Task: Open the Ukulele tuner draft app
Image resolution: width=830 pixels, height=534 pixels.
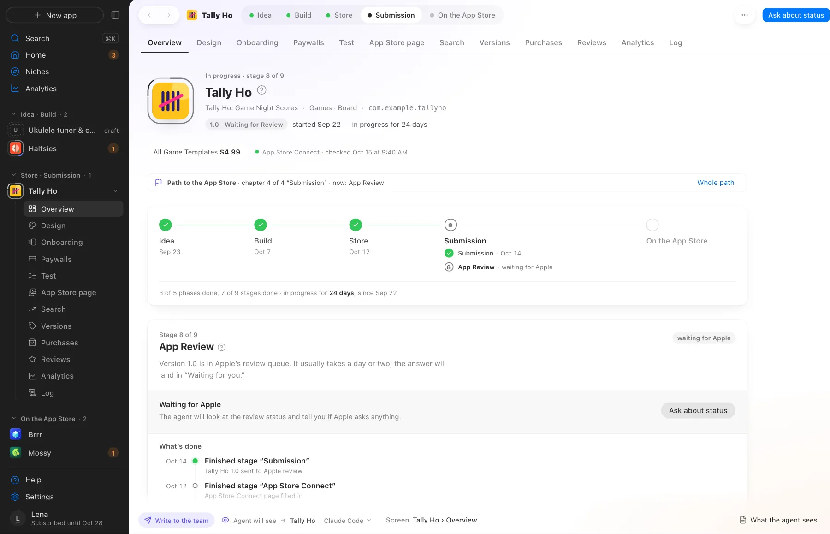Action: [64, 131]
